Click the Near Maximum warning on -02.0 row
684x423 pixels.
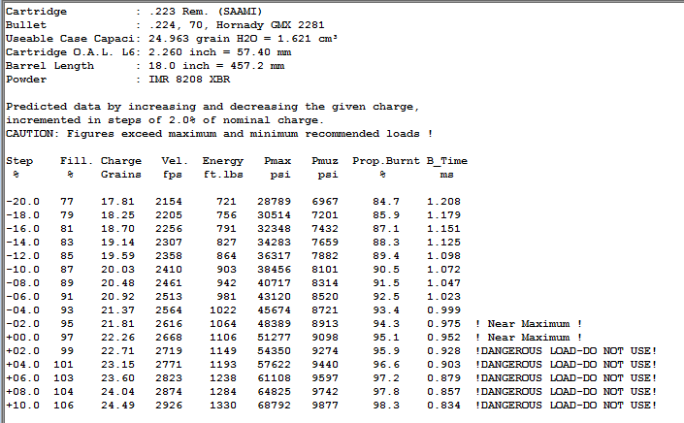(529, 322)
